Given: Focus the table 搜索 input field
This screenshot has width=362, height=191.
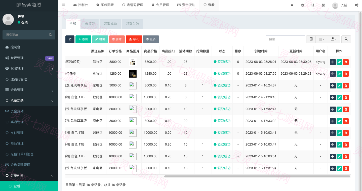Looking at the screenshot, I should (285, 39).
